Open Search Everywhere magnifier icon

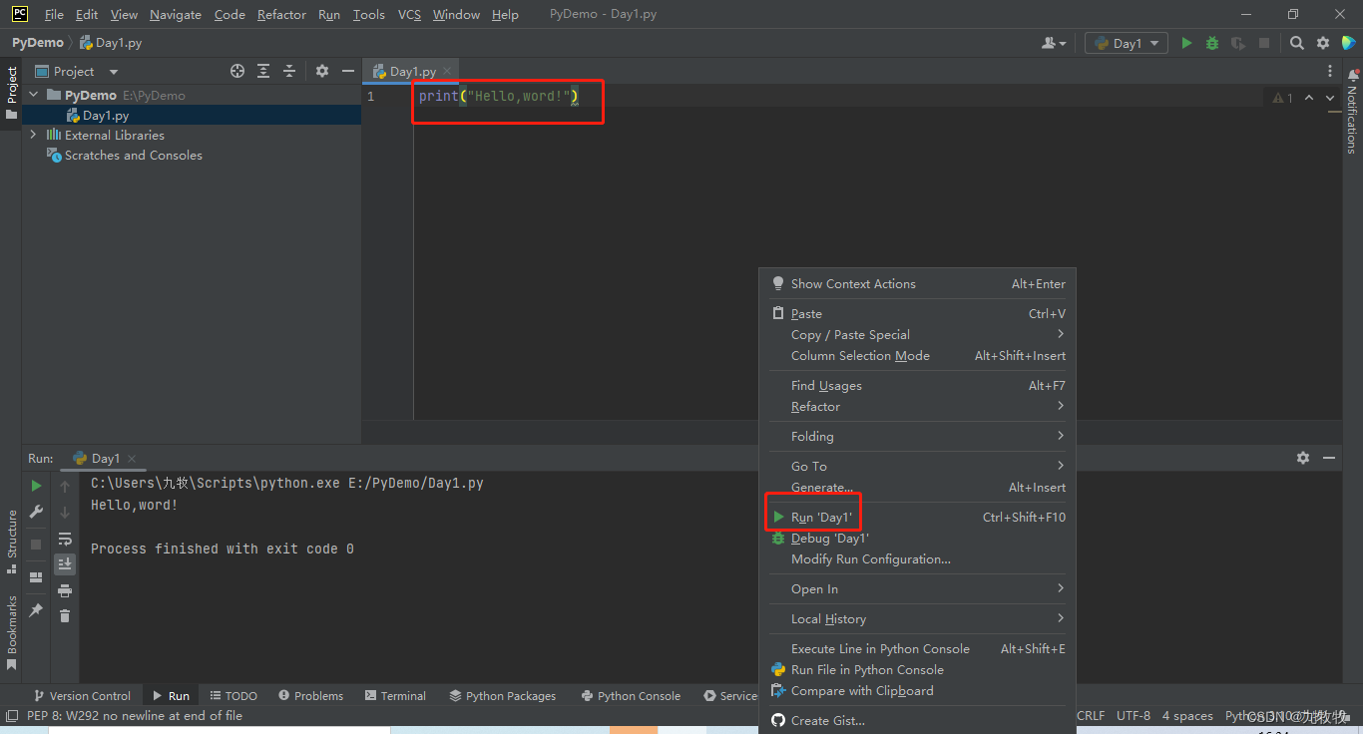[1297, 43]
